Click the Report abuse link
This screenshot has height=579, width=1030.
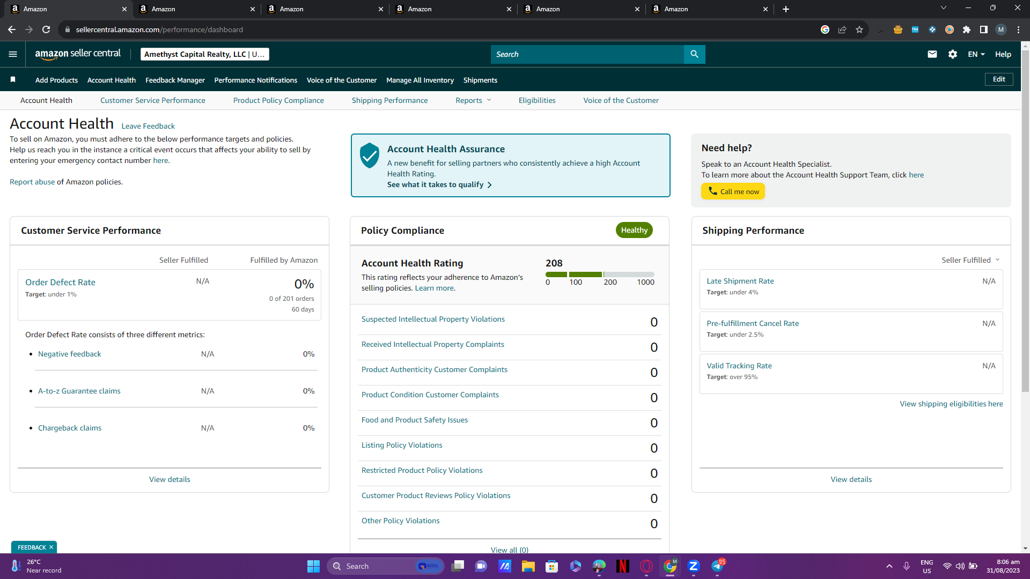click(32, 182)
